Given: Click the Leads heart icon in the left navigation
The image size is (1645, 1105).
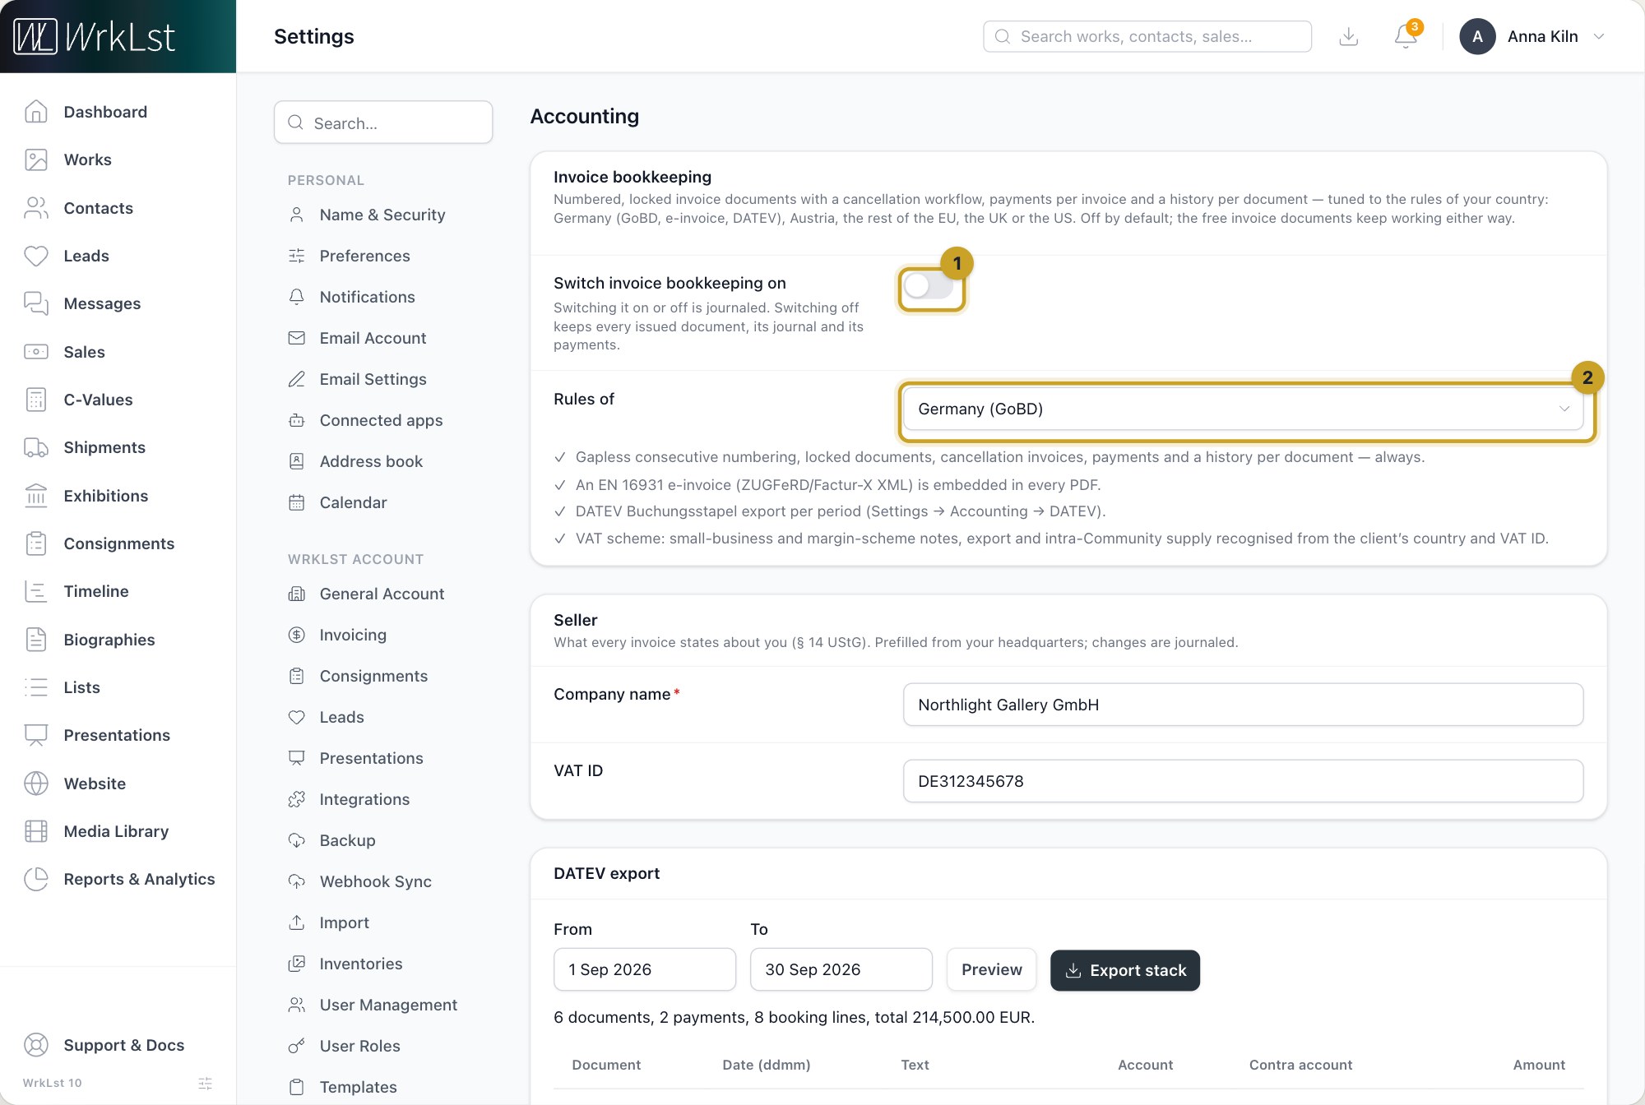Looking at the screenshot, I should pos(36,256).
